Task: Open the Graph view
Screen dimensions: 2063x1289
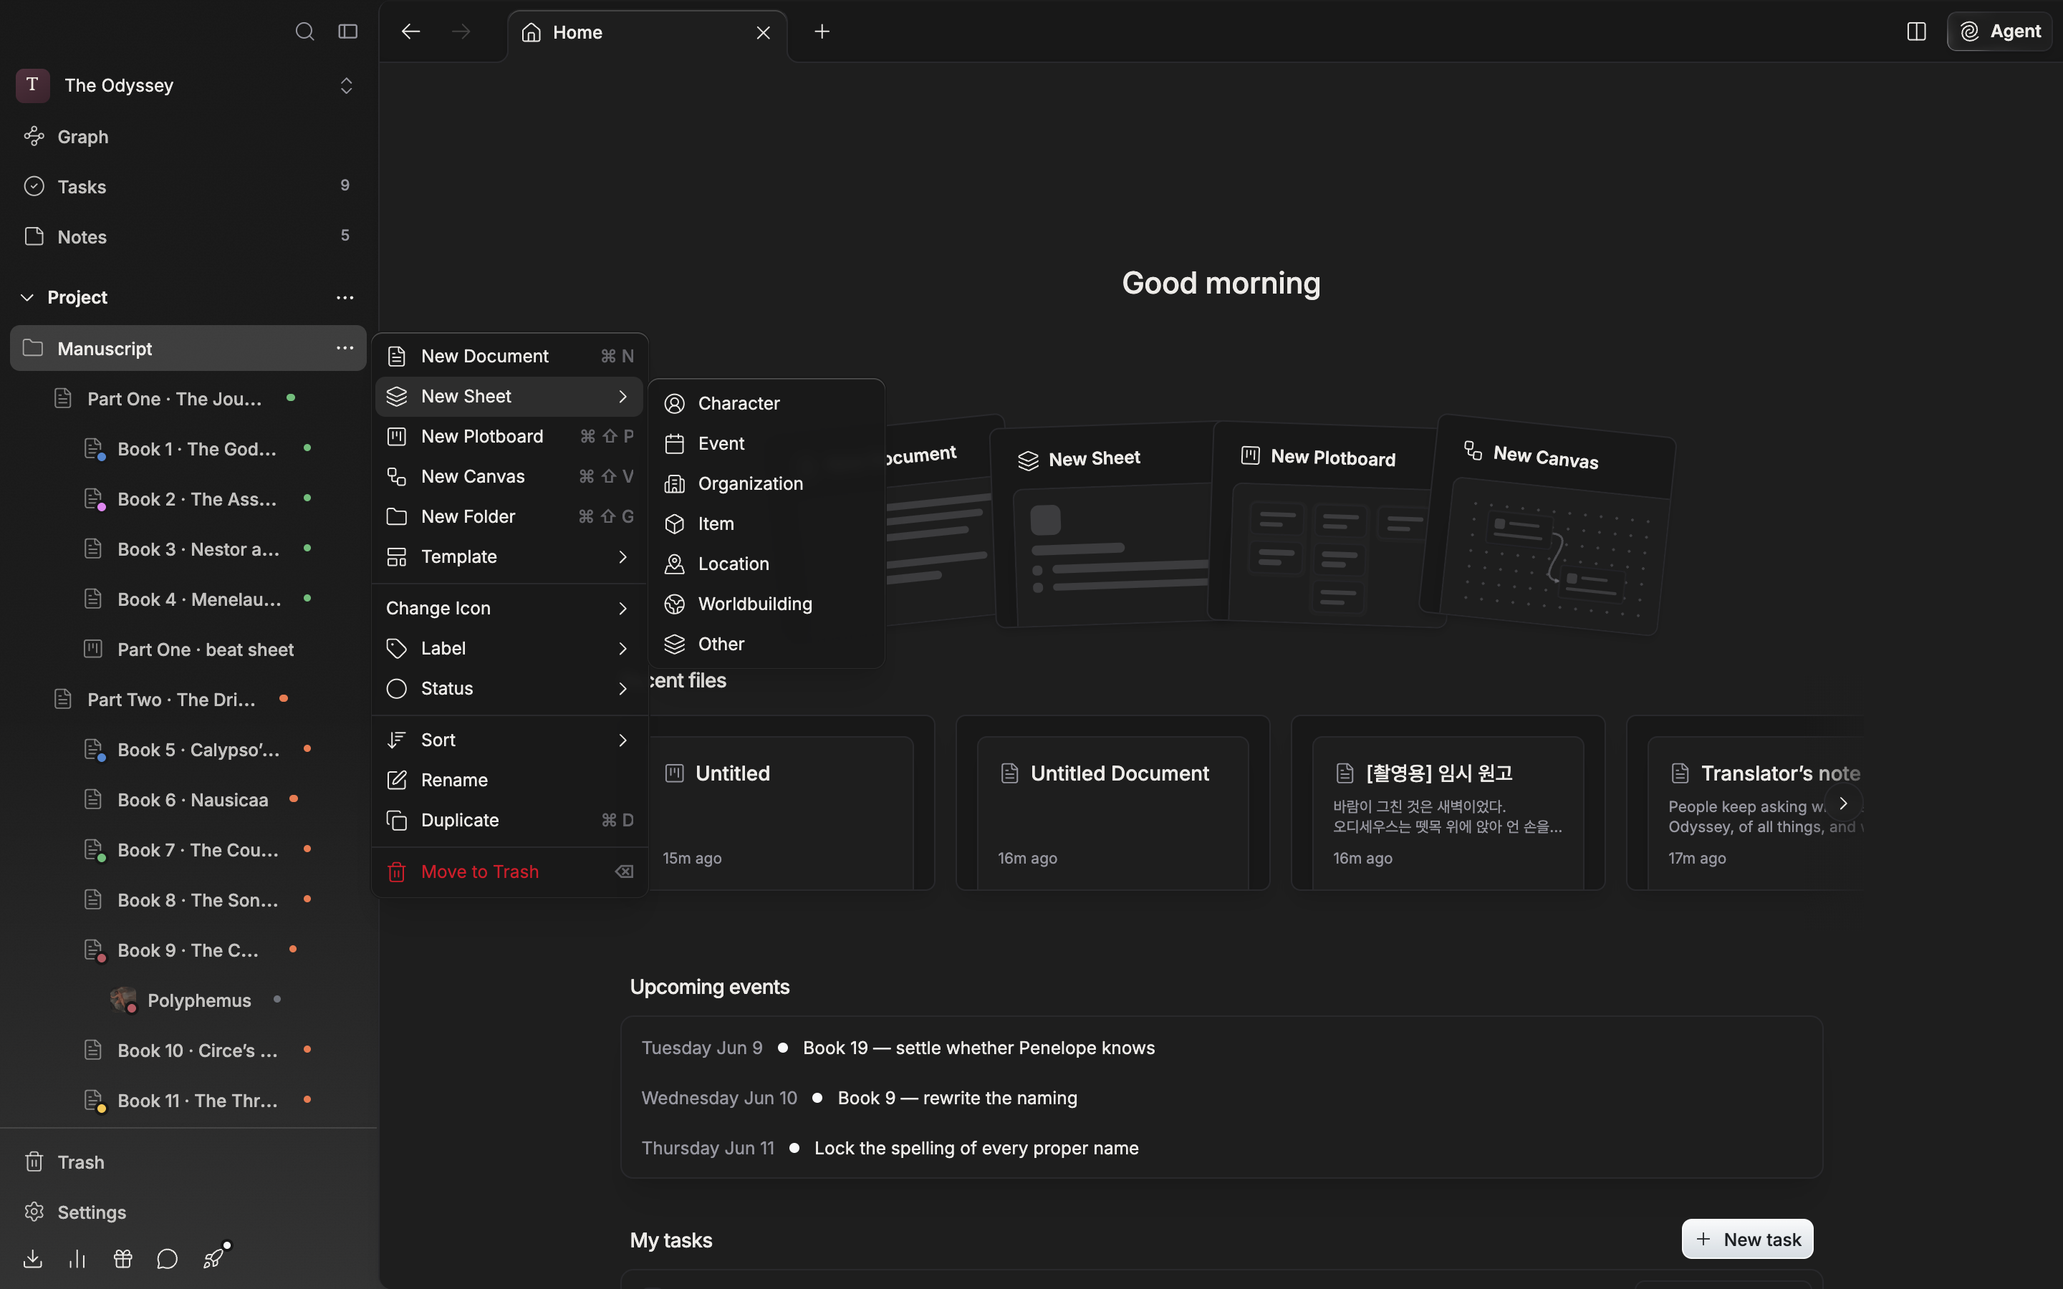Action: coord(188,136)
